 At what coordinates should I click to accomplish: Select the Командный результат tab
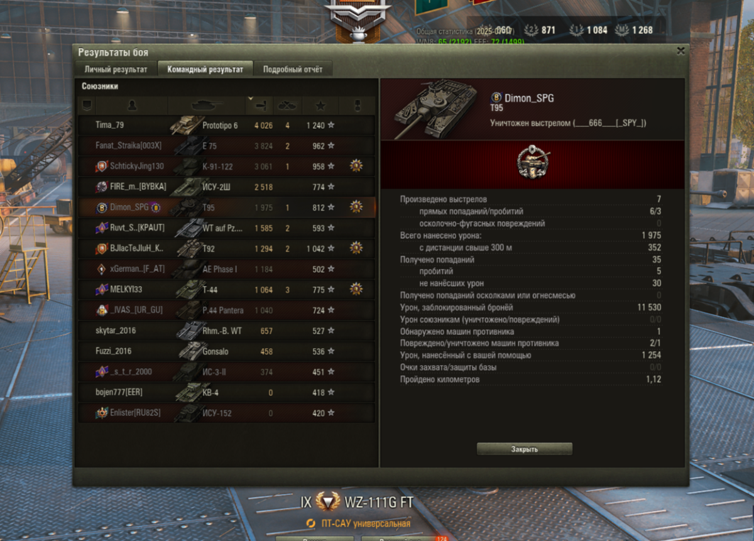click(x=205, y=69)
